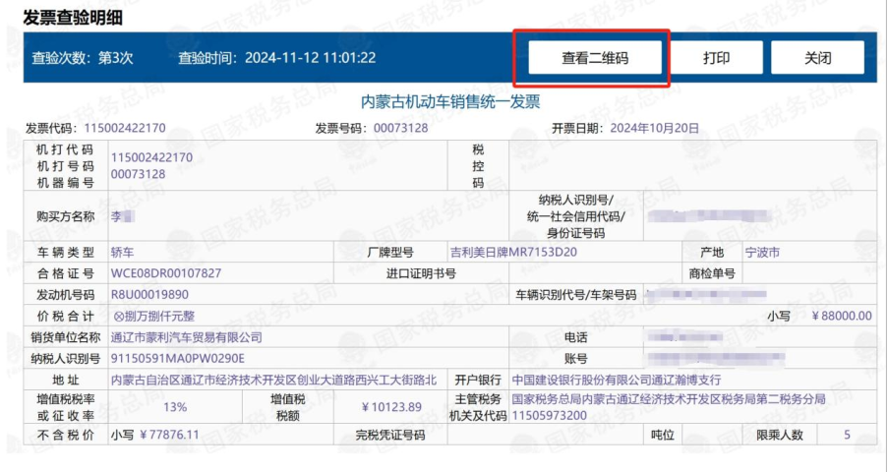Image resolution: width=888 pixels, height=472 pixels.
Task: Close the dialog with the 关闭 button
Action: coord(817,58)
